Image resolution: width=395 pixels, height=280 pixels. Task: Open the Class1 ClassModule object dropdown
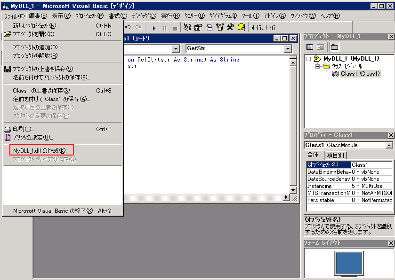[389, 145]
